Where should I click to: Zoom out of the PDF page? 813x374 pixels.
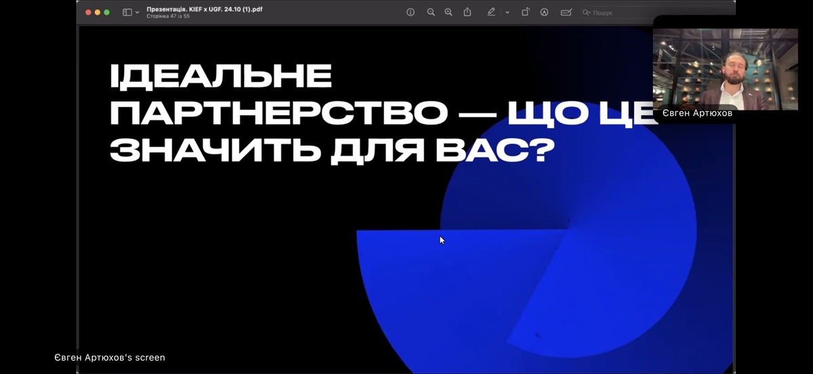click(x=430, y=12)
